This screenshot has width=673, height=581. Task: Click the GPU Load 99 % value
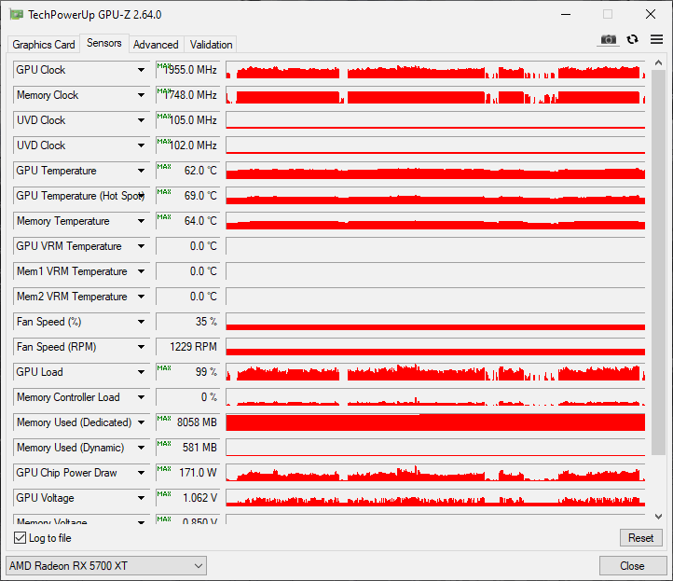[x=188, y=372]
